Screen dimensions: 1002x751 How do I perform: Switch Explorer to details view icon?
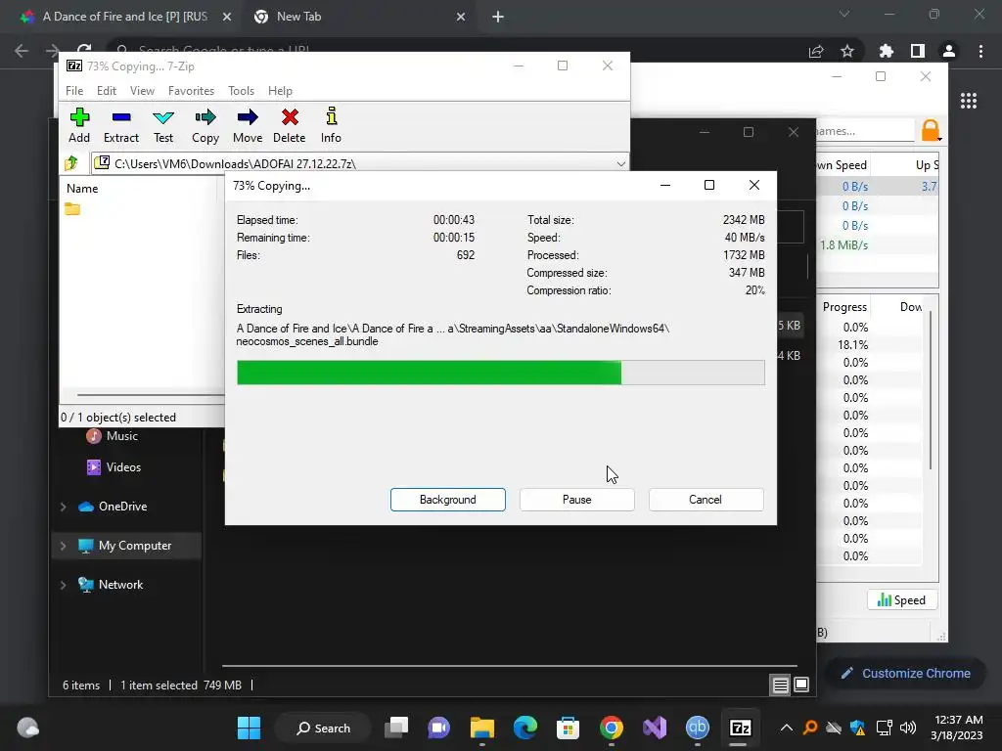pos(780,685)
